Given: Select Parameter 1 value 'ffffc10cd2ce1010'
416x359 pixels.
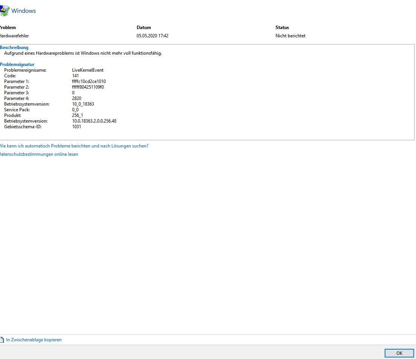Looking at the screenshot, I should tap(89, 81).
